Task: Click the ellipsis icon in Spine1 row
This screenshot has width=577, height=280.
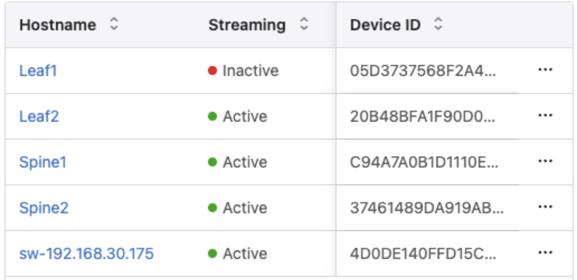Action: [545, 162]
